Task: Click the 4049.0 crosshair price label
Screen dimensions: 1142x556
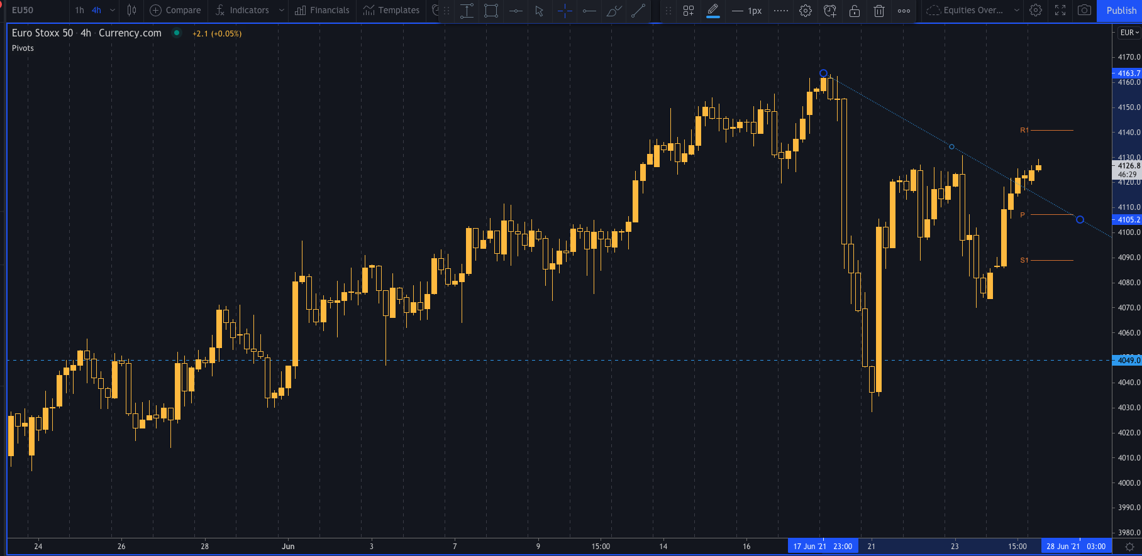Action: [1128, 361]
